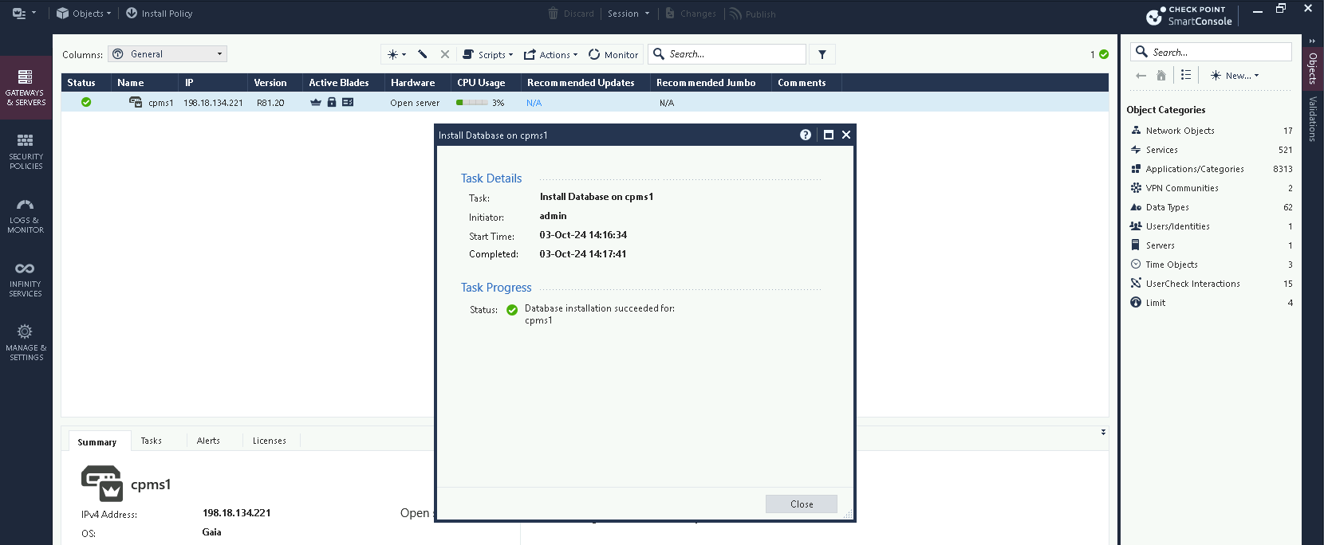Viewport: 1324px width, 545px height.
Task: Open the Security Policies view in sidebar
Action: (x=26, y=151)
